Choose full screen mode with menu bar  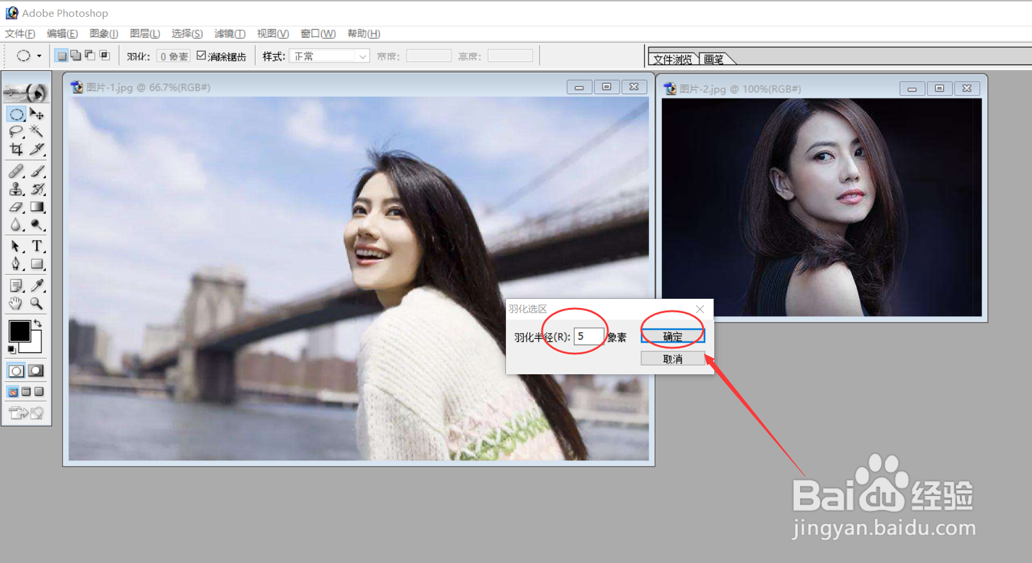click(26, 392)
